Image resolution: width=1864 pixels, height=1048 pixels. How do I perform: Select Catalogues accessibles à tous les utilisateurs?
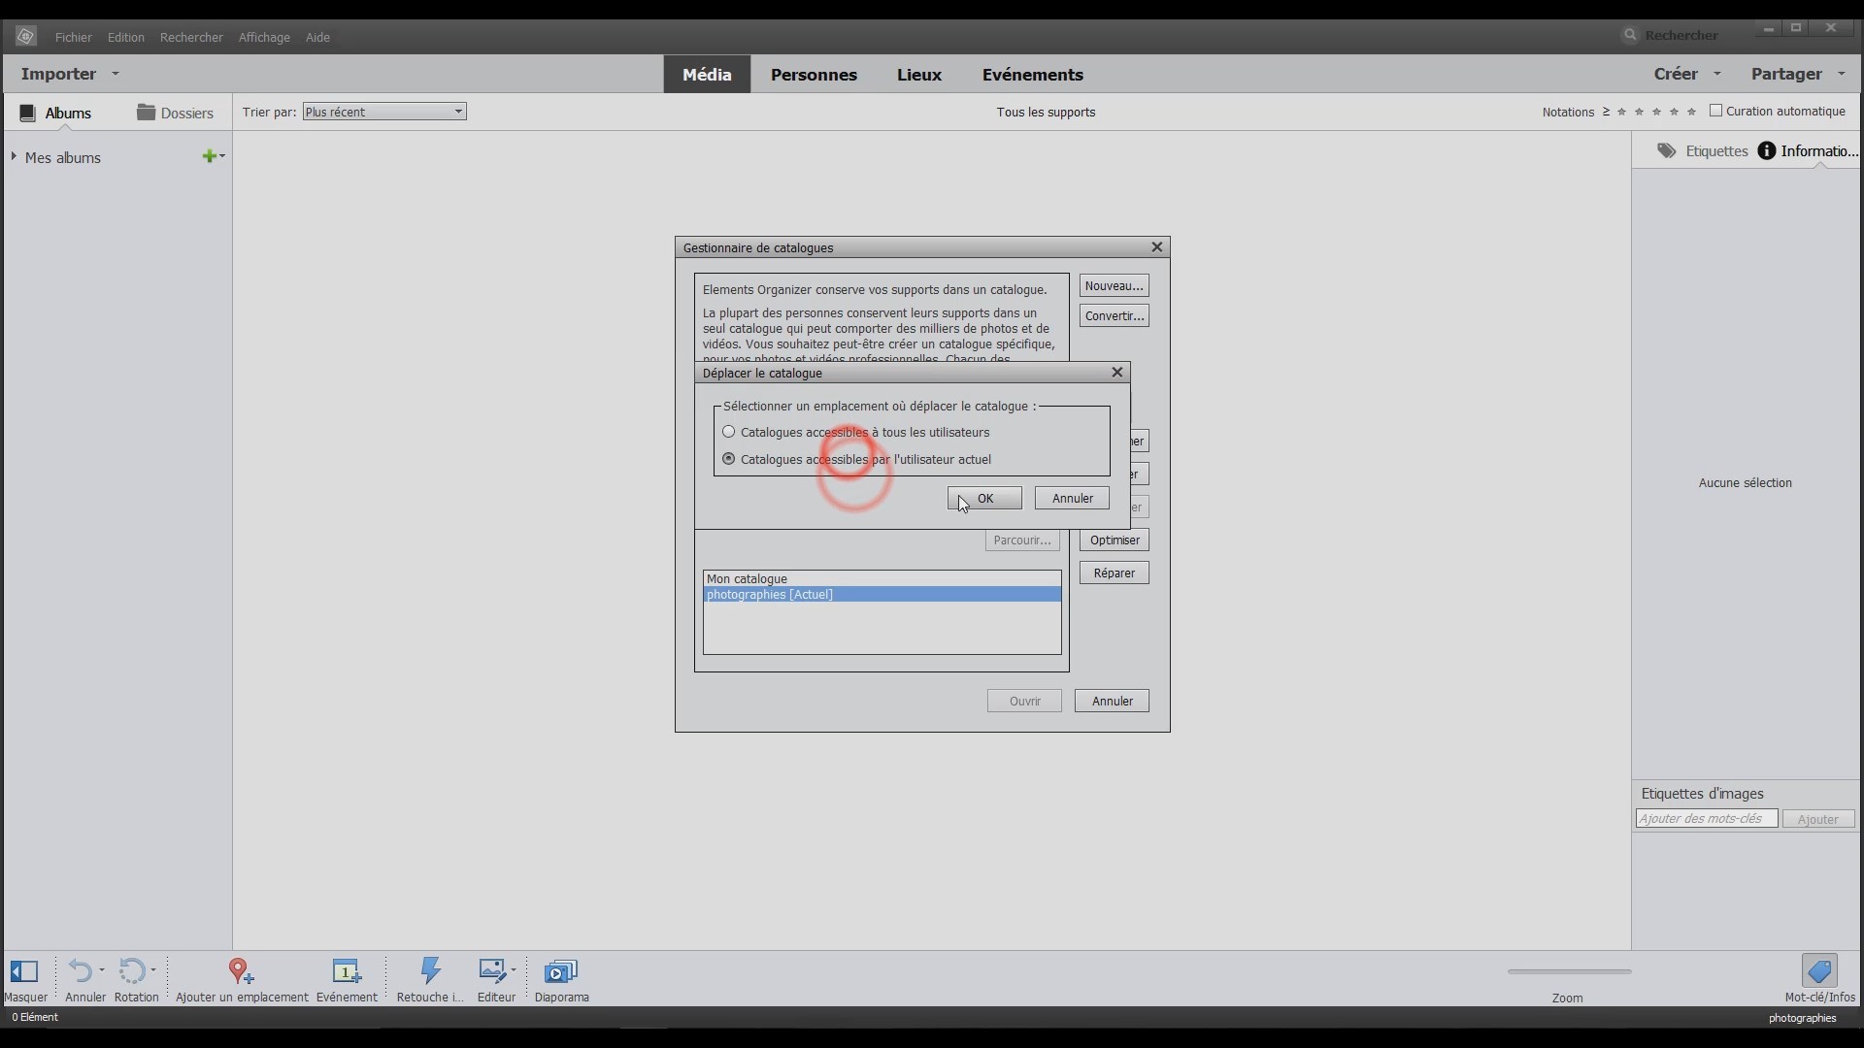click(x=729, y=432)
